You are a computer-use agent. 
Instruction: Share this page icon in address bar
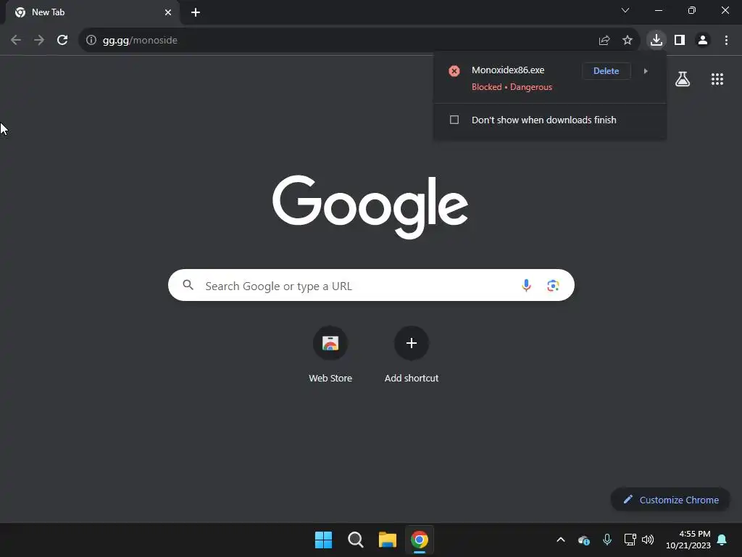tap(604, 41)
